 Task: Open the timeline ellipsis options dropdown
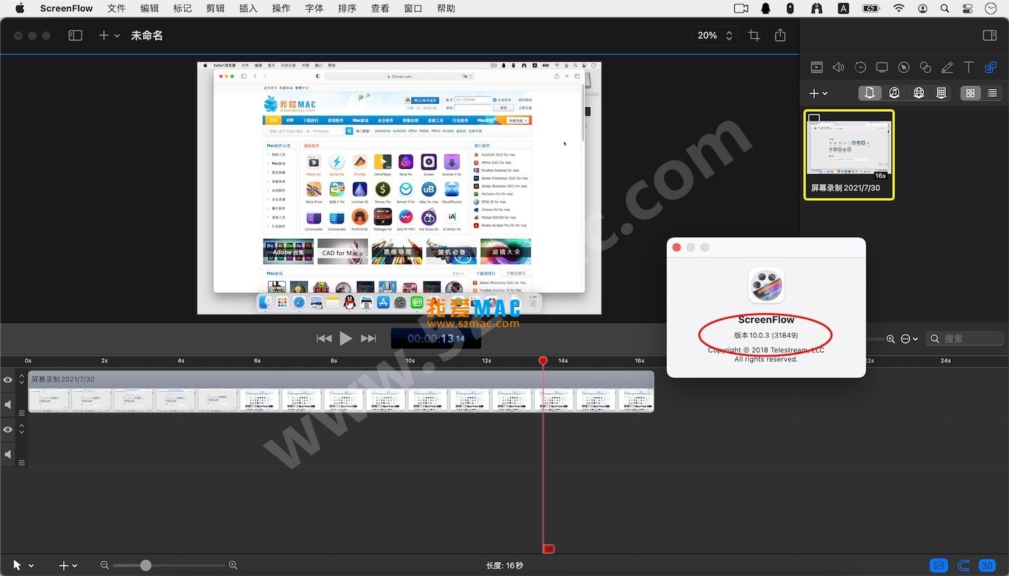(909, 338)
